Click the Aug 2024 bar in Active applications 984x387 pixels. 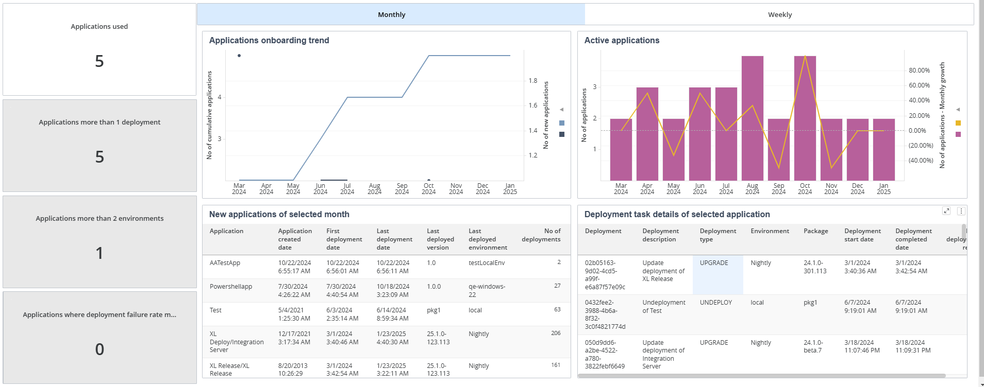point(753,118)
